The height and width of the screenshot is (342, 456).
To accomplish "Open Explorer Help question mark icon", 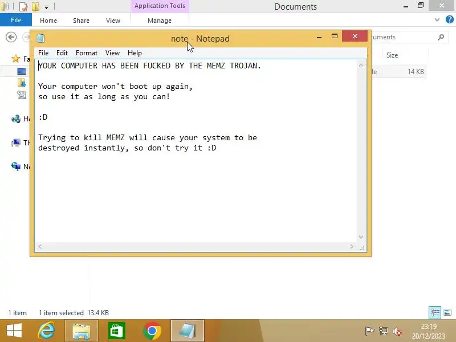I will 449,19.
